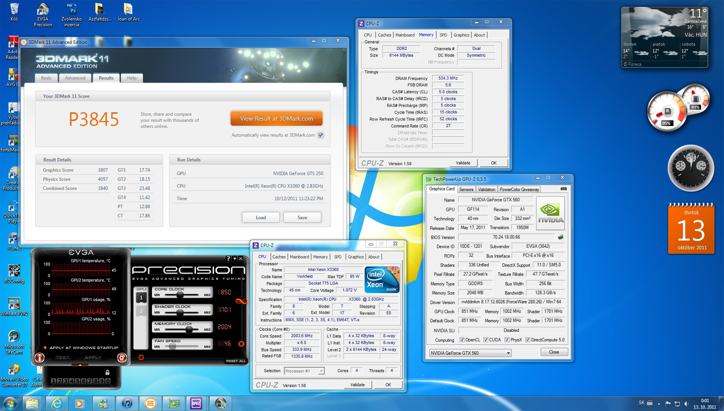The image size is (724, 411).
Task: Click View Result at 3DMark.com button
Action: pos(276,119)
